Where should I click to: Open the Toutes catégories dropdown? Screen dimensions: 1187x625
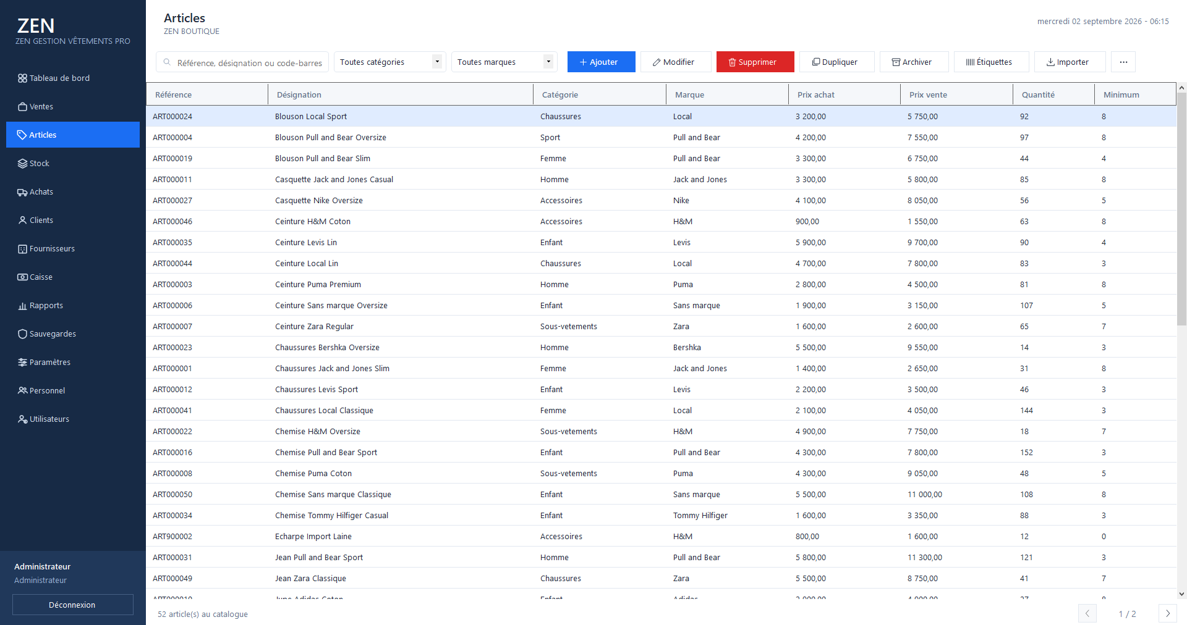pyautogui.click(x=389, y=62)
